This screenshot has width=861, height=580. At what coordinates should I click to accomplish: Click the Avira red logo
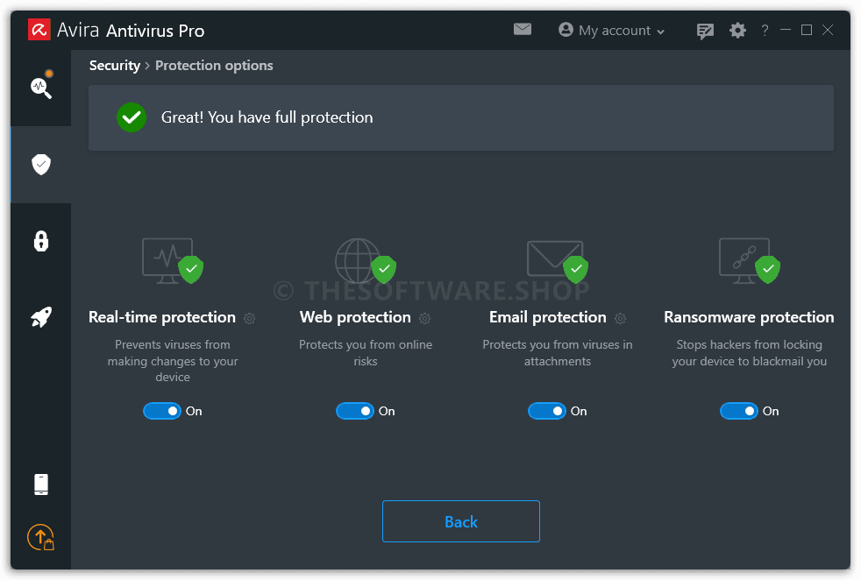[x=39, y=30]
